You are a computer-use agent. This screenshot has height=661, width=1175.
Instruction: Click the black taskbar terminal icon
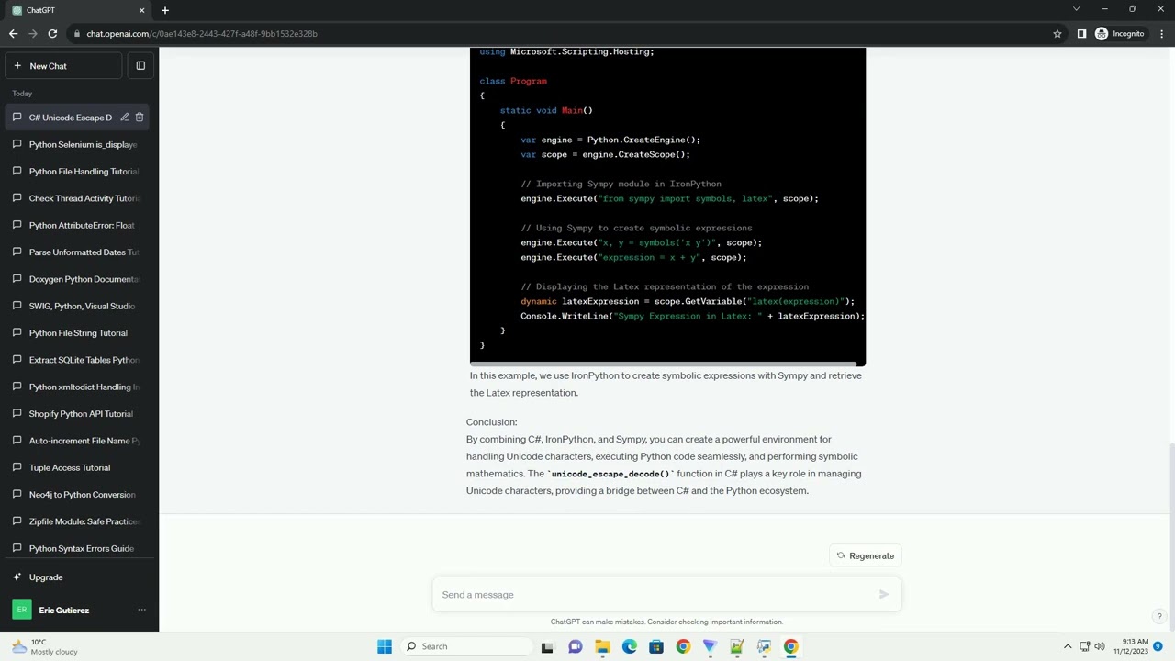(548, 646)
